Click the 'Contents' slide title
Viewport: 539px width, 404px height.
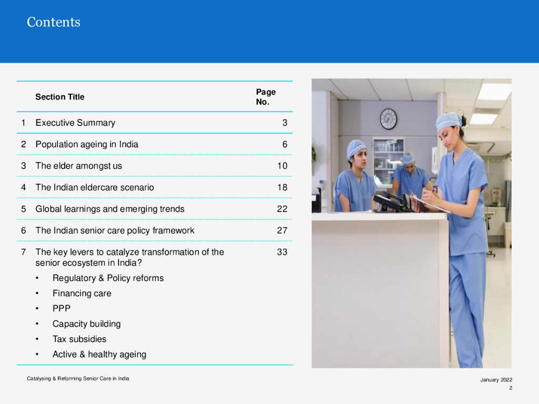[54, 22]
